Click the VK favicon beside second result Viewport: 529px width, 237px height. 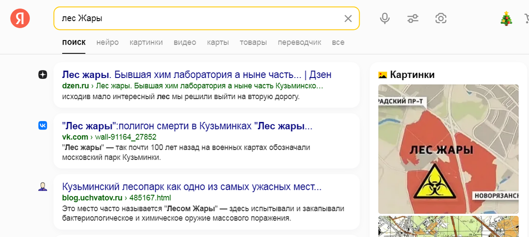point(42,126)
